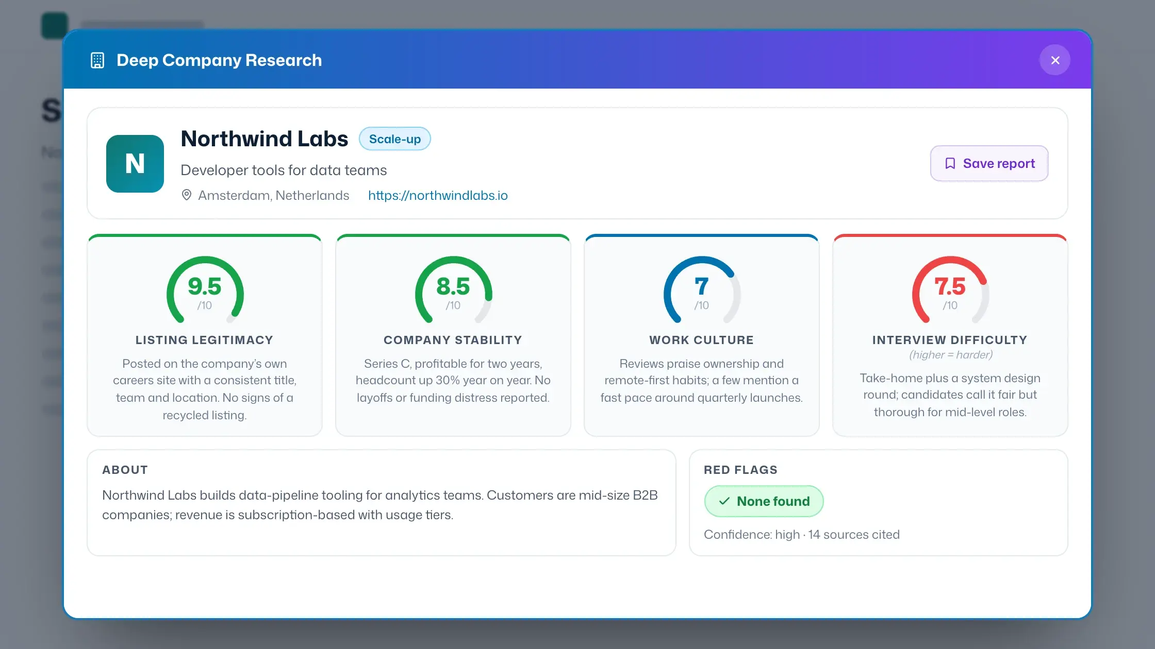
Task: Click 'Confidence: high · 14 sources cited'
Action: point(802,535)
